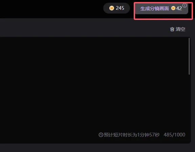Click the 生成分镜画面 button label
This screenshot has width=195, height=152.
pos(154,8)
